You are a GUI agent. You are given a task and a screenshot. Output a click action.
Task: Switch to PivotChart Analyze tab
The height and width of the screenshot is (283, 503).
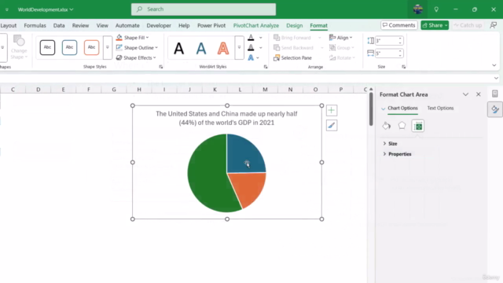(256, 25)
